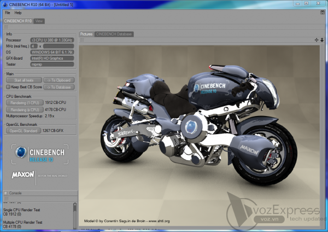
Task: Select the Pictures tab
Action: pos(86,34)
